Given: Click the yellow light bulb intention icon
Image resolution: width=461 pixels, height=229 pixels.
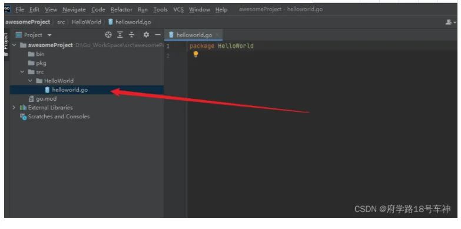Looking at the screenshot, I should tap(195, 54).
